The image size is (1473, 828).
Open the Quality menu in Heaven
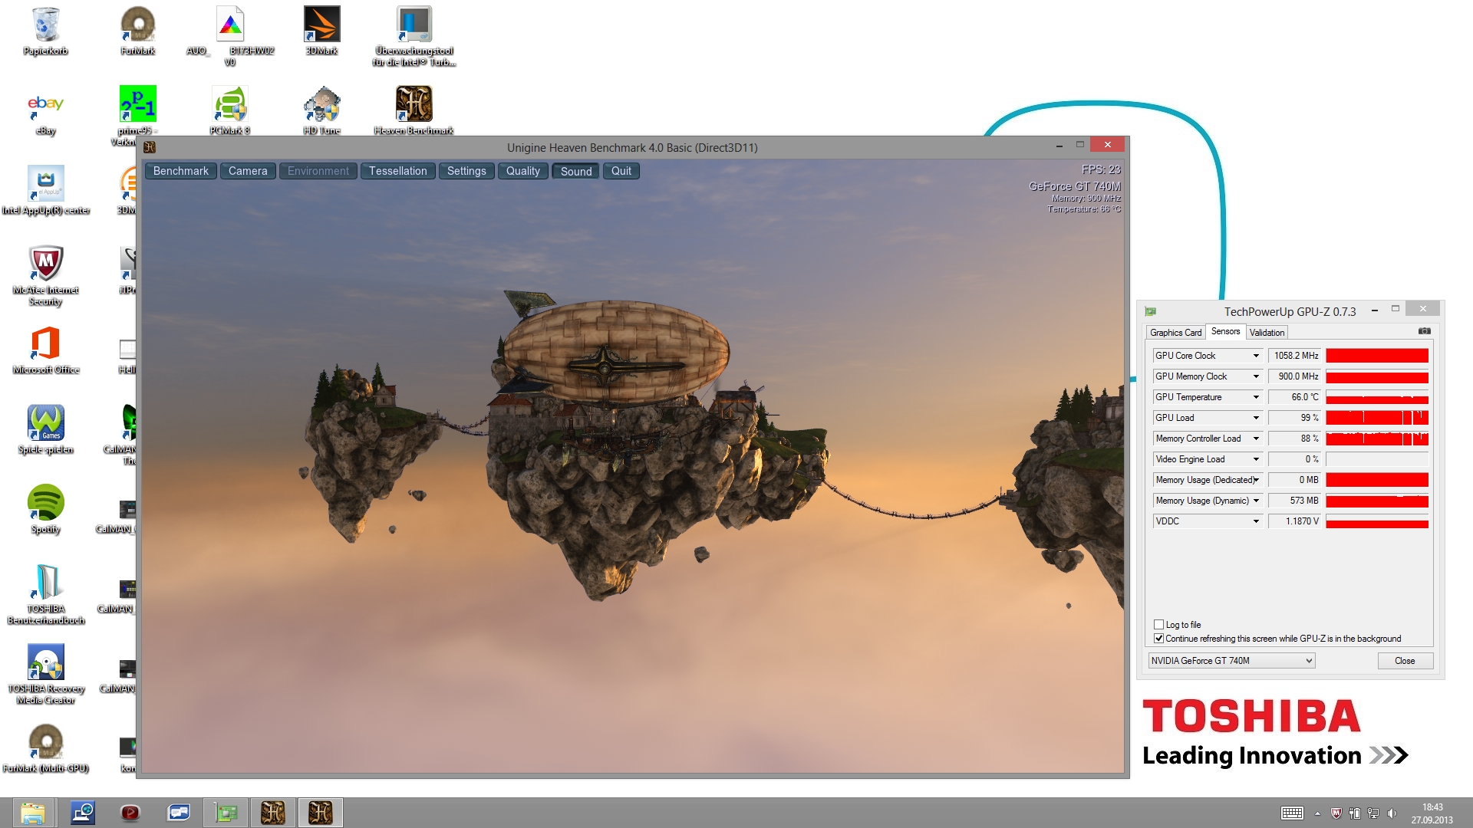tap(523, 171)
